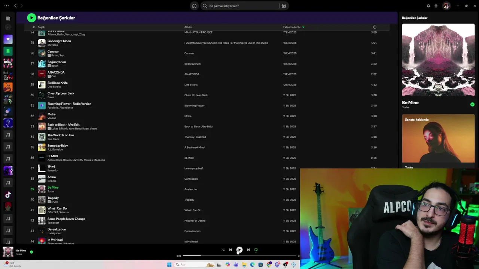Open the Avalanche album link
Viewport: 479px width, 269px height.
(x=190, y=189)
